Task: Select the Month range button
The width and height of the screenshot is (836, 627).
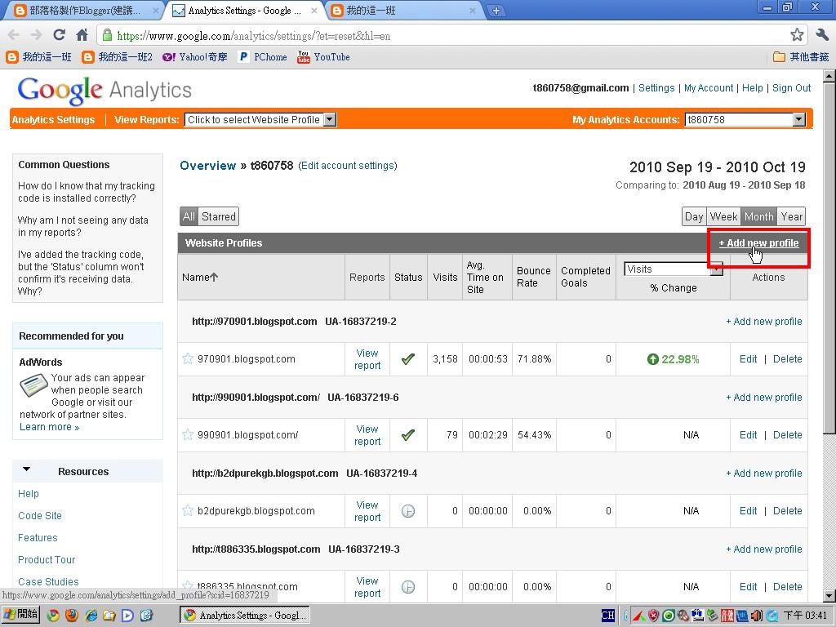Action: tap(758, 216)
